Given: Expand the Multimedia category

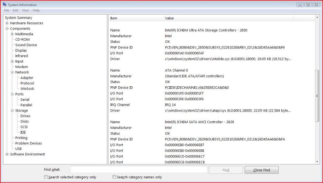Looking at the screenshot, I should 12,34.
